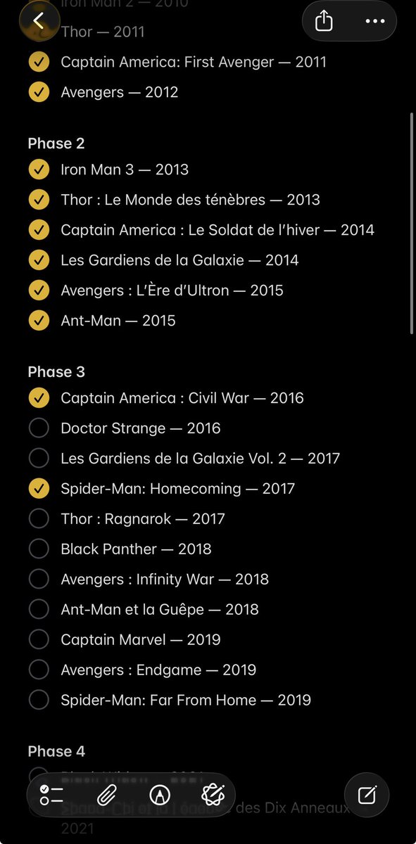Viewport: 416px width, 844px height.
Task: Create a new note with compose icon
Action: (x=367, y=795)
